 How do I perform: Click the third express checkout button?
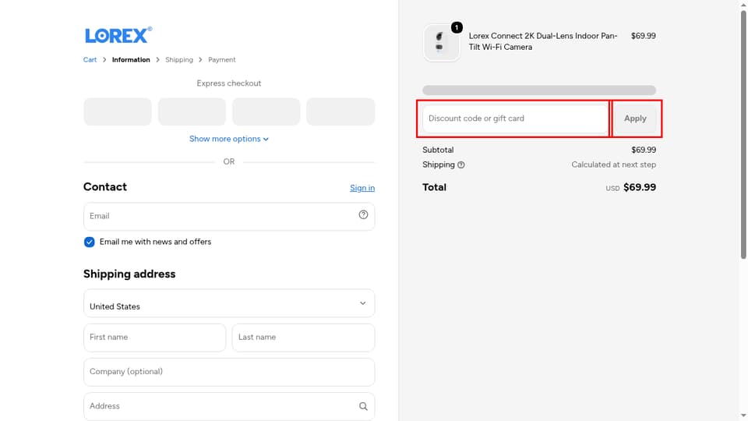266,111
